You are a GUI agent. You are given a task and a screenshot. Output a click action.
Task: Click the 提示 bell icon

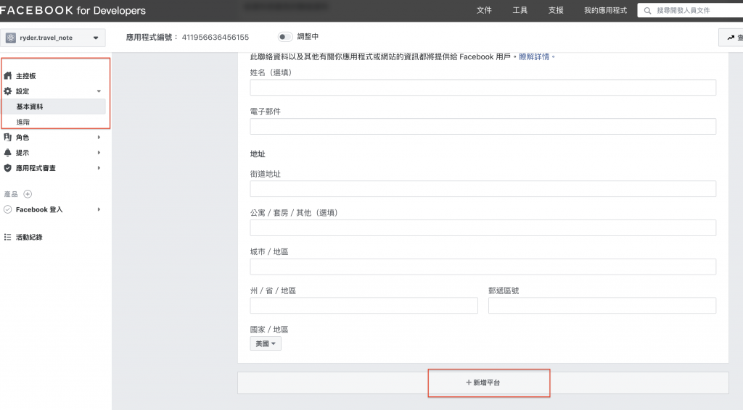7,152
